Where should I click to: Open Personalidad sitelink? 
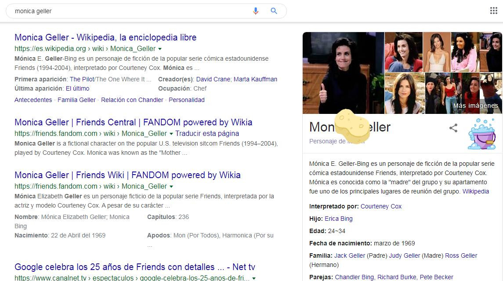tap(187, 100)
